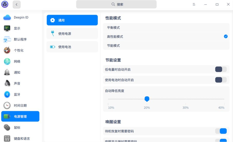Click the 通知 notification bell icon

(7, 72)
